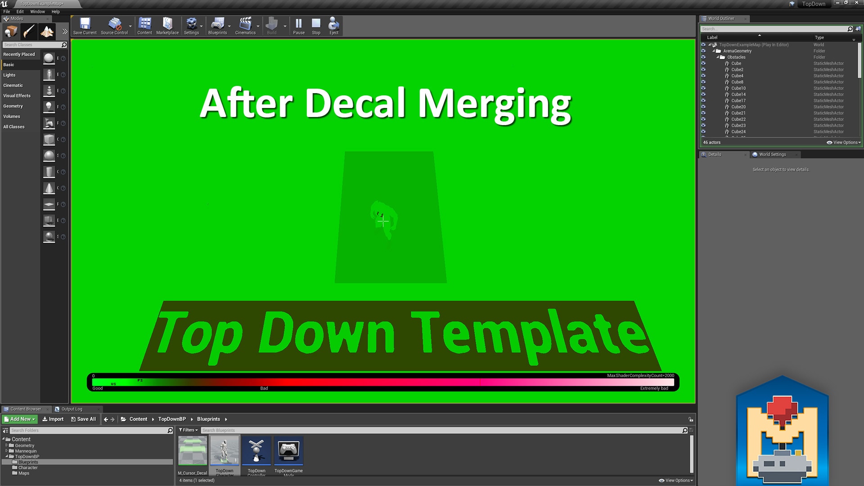The width and height of the screenshot is (864, 486).
Task: Expand the ArenaGeometry folder
Action: [713, 50]
